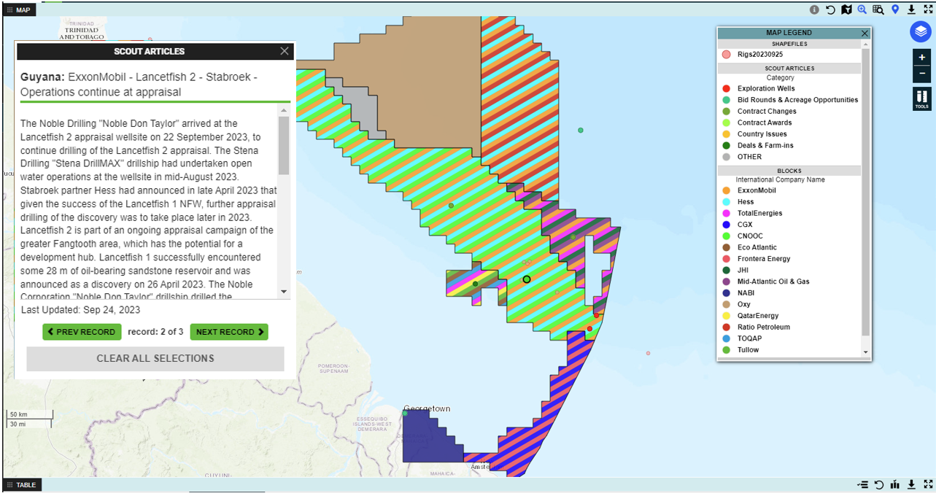Zoom in the map with plus button

point(922,58)
